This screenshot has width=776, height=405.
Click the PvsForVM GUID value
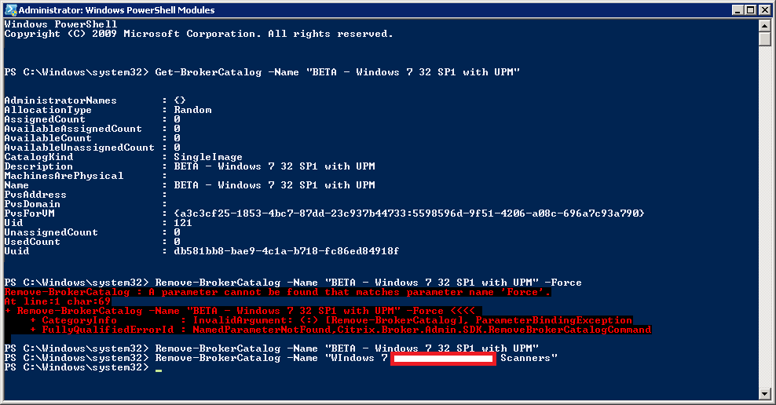409,213
